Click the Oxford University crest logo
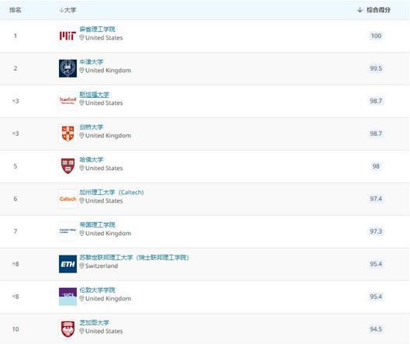410x344 pixels. coord(68,68)
